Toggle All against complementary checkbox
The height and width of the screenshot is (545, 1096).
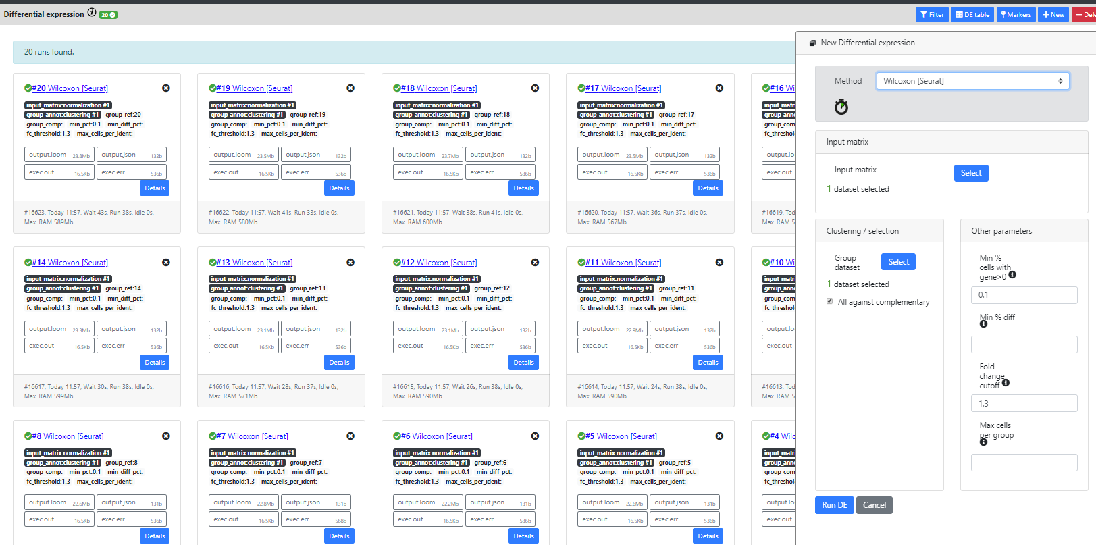point(830,301)
